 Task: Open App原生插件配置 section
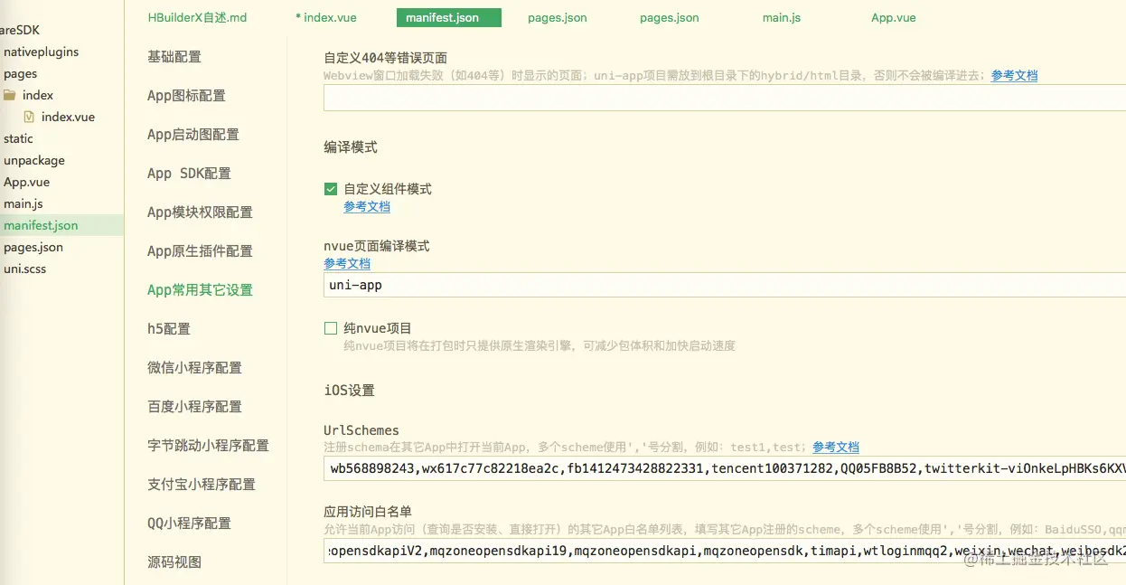pos(200,251)
